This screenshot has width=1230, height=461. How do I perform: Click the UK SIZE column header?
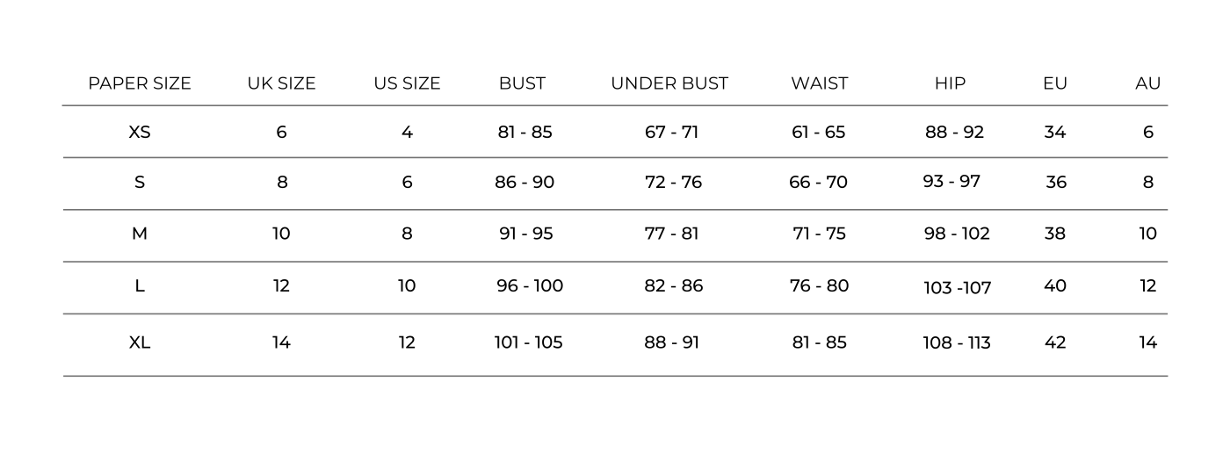point(281,83)
